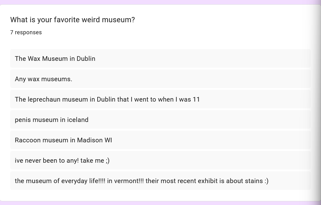
Task: Click "Madison WI" in the raccoon response
Action: [95, 140]
